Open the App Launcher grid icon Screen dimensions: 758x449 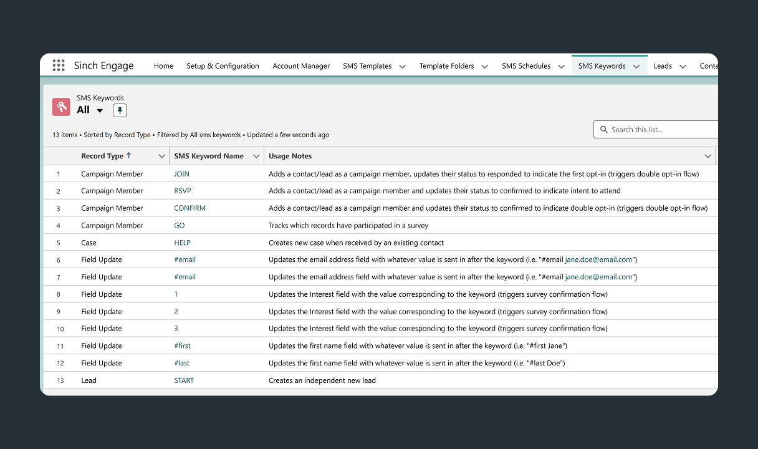pyautogui.click(x=59, y=65)
